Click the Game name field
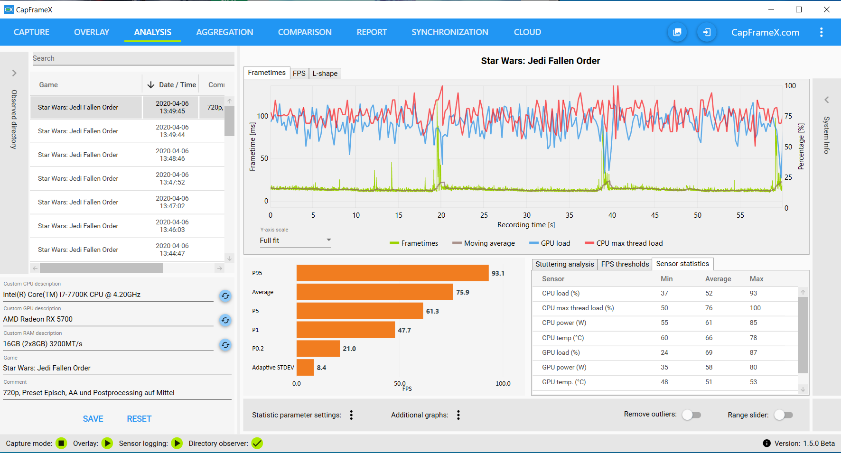The height and width of the screenshot is (453, 841). pyautogui.click(x=117, y=368)
